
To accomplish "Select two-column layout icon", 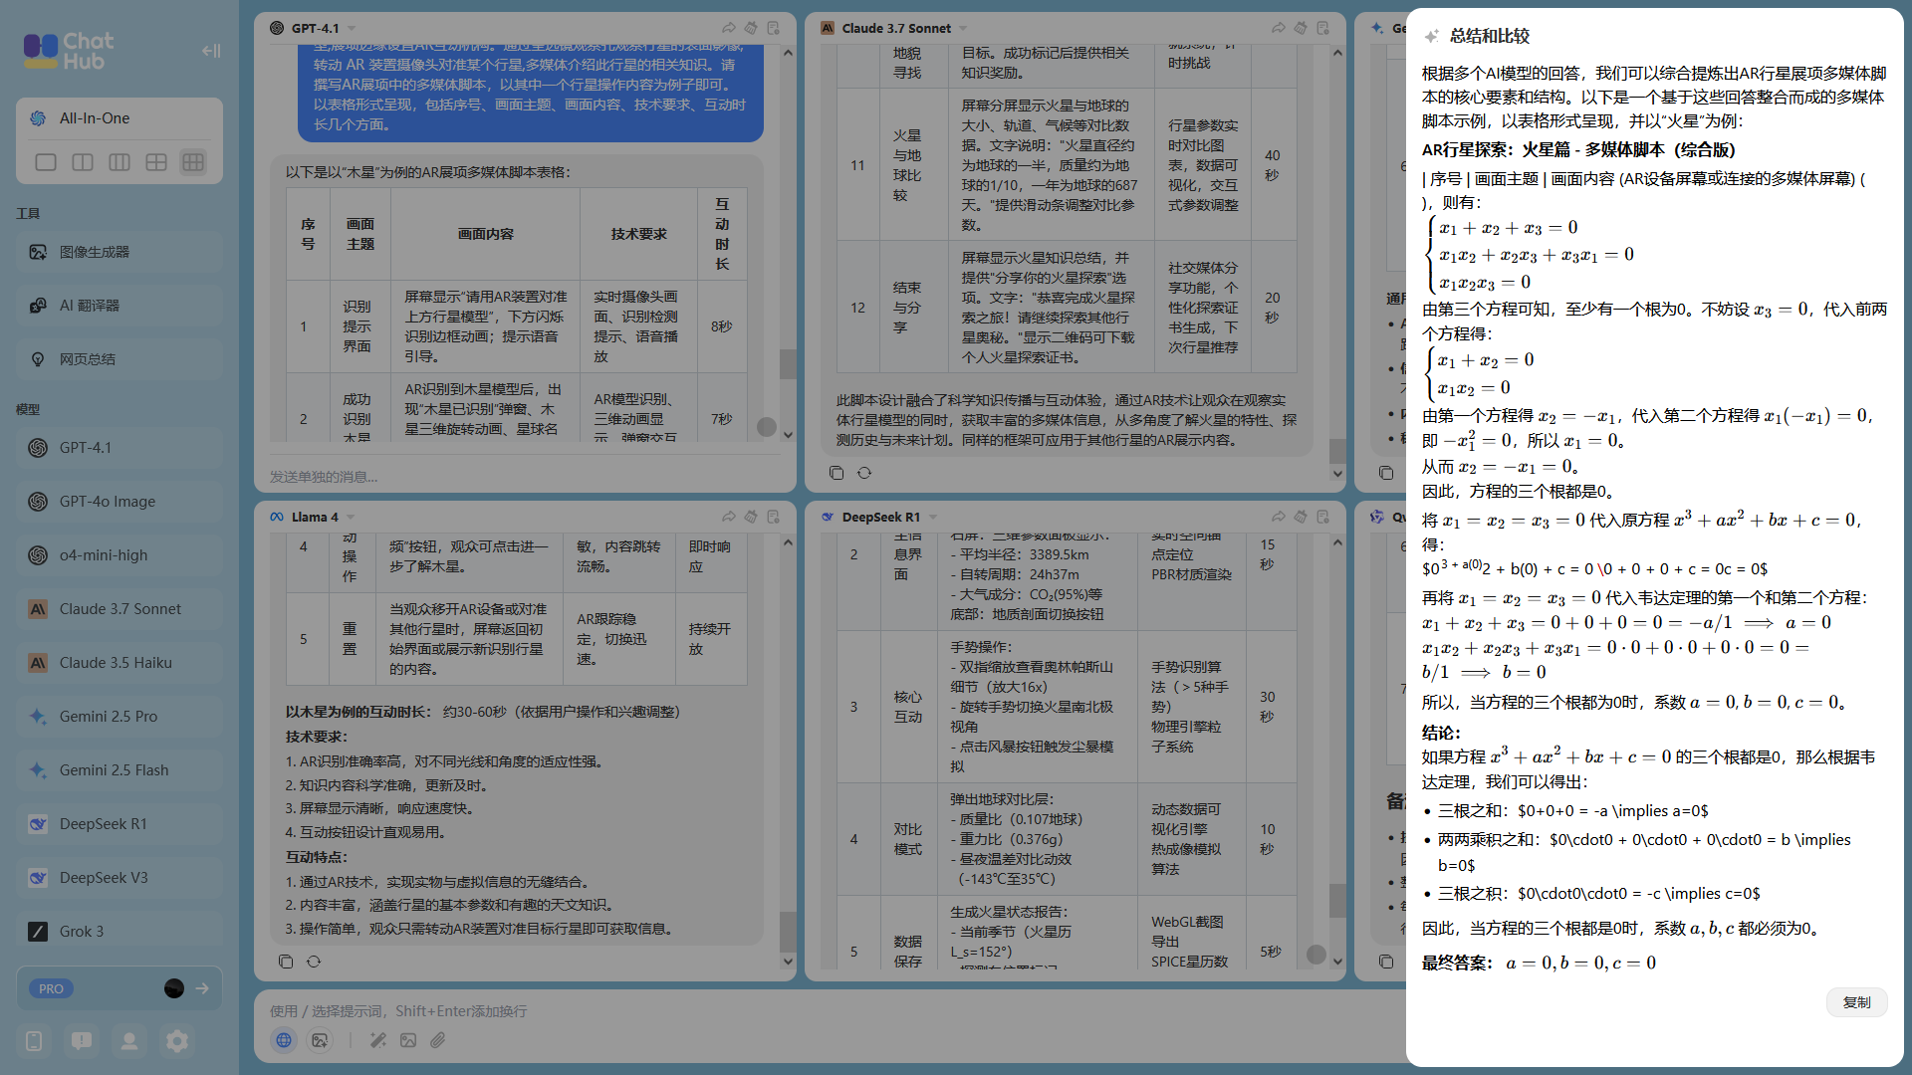I will [83, 162].
